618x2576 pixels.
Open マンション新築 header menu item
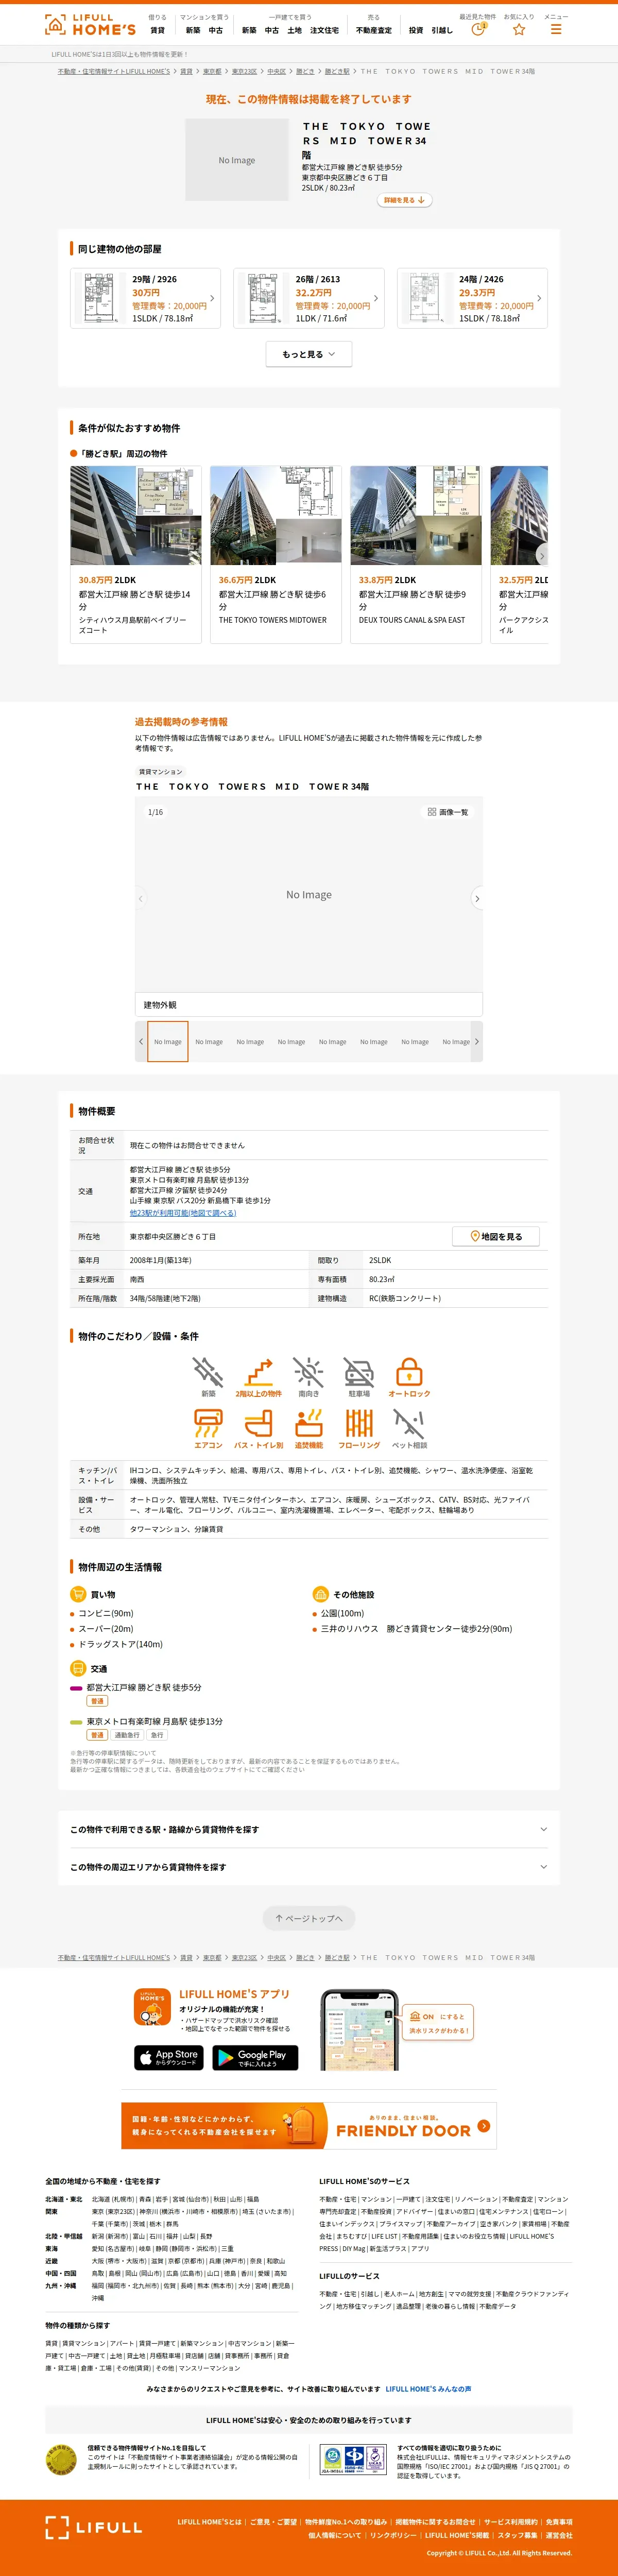pyautogui.click(x=193, y=30)
